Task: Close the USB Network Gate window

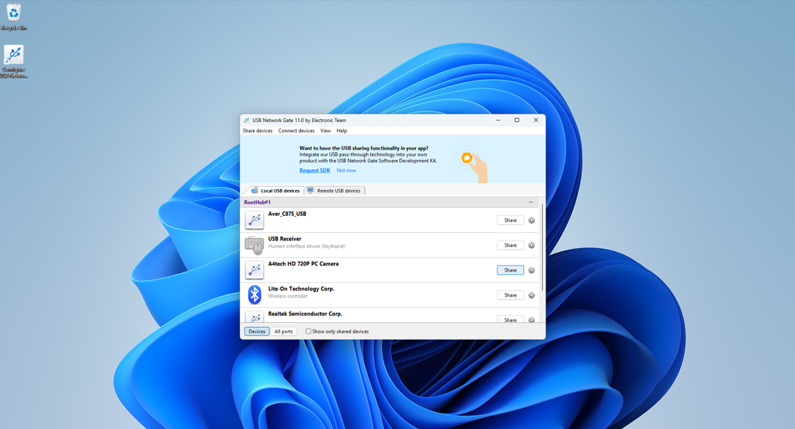Action: pyautogui.click(x=536, y=120)
